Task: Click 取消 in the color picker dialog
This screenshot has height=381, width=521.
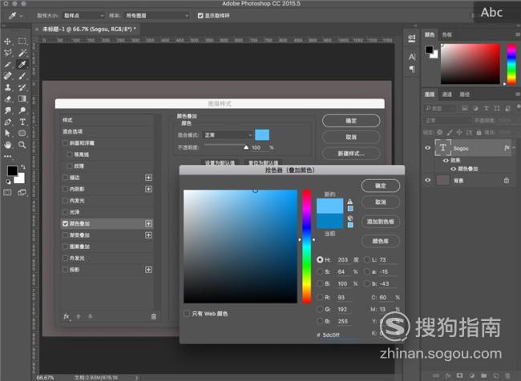Action: [x=381, y=203]
